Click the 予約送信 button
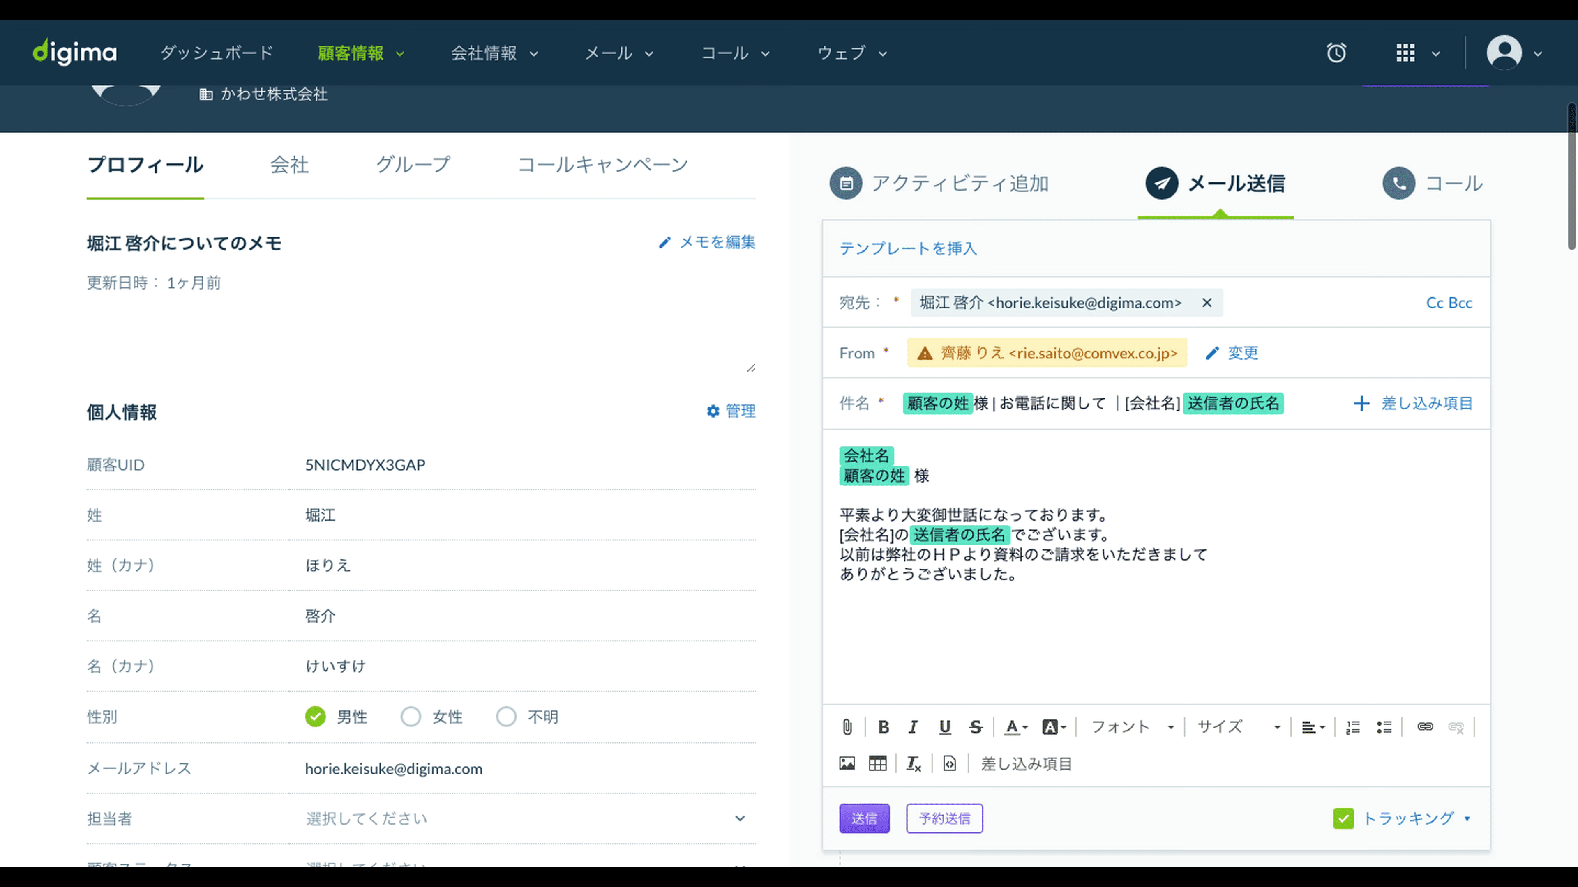The height and width of the screenshot is (887, 1578). tap(945, 818)
